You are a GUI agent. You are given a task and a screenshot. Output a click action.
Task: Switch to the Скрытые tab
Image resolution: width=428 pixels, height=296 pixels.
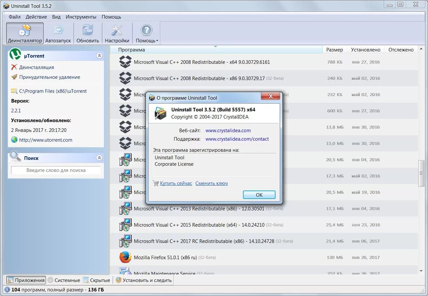pyautogui.click(x=96, y=280)
